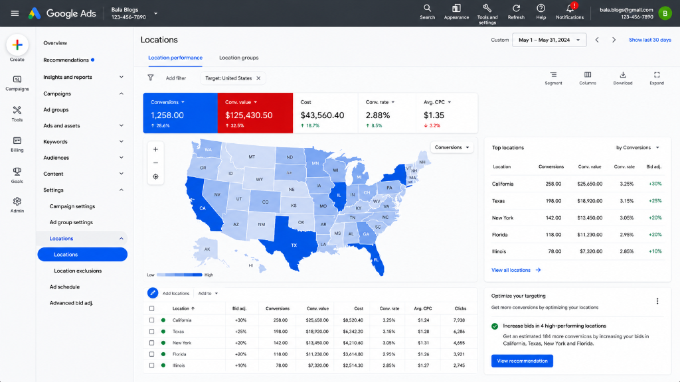
Task: Click Add filter
Action: (x=175, y=78)
